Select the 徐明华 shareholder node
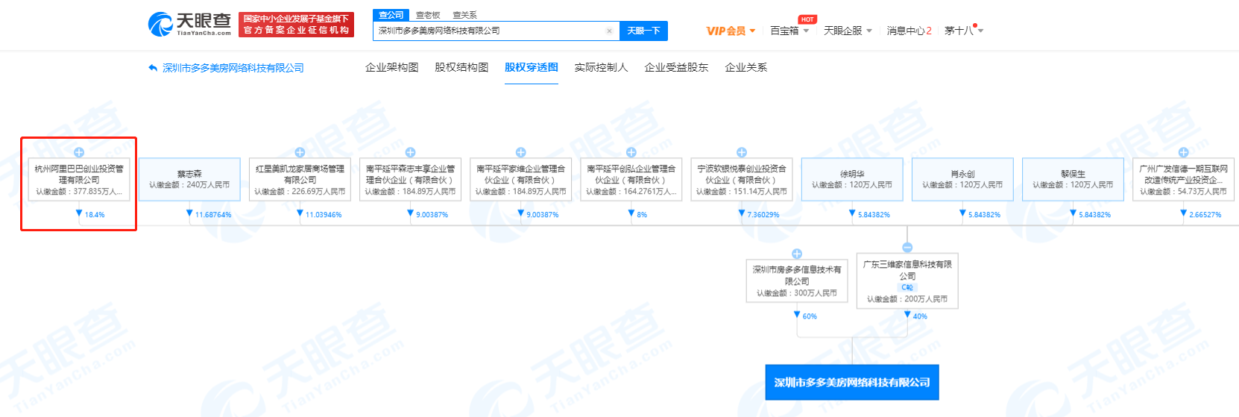Image resolution: width=1239 pixels, height=417 pixels. pos(852,179)
